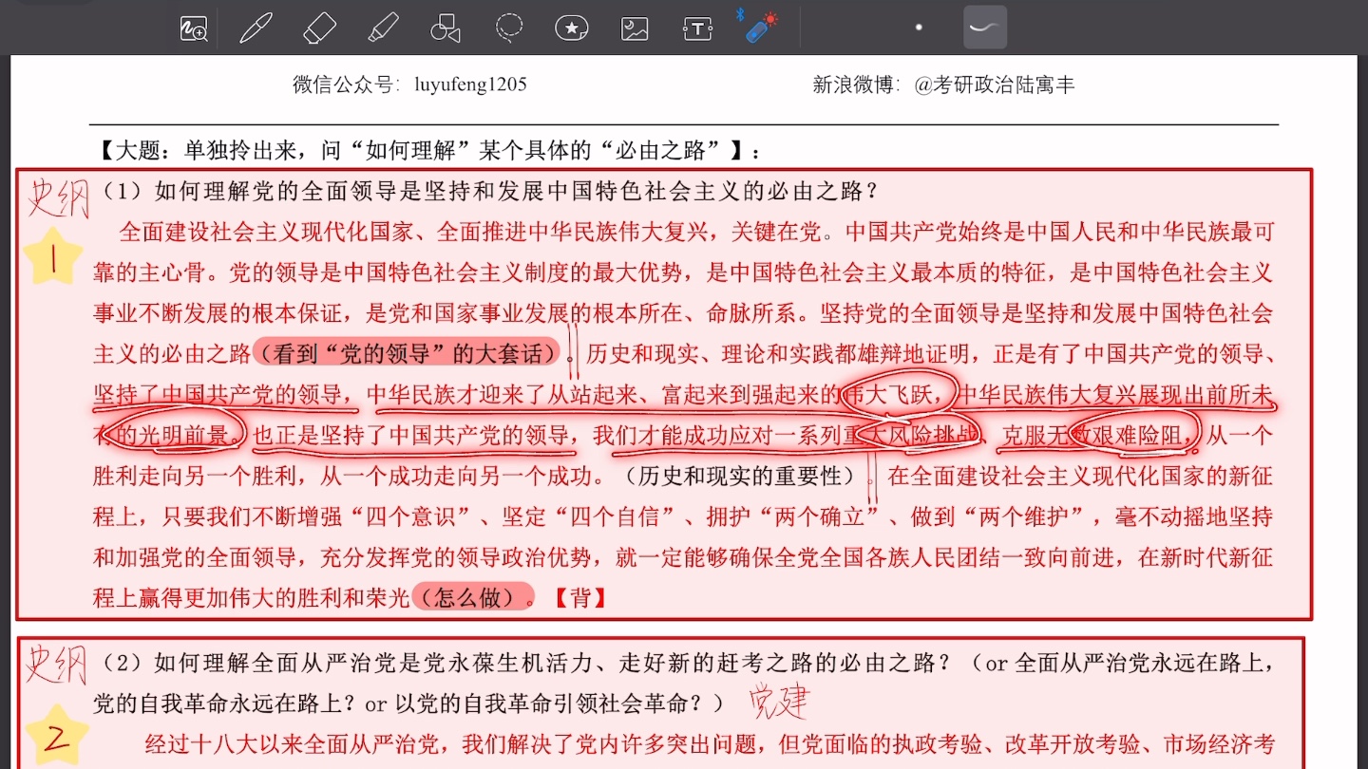The width and height of the screenshot is (1368, 769).
Task: Select the Image insert tool
Action: point(635,28)
